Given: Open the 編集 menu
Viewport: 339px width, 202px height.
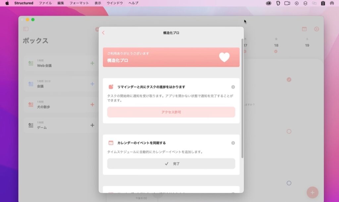Looking at the screenshot, I should pos(61,3).
